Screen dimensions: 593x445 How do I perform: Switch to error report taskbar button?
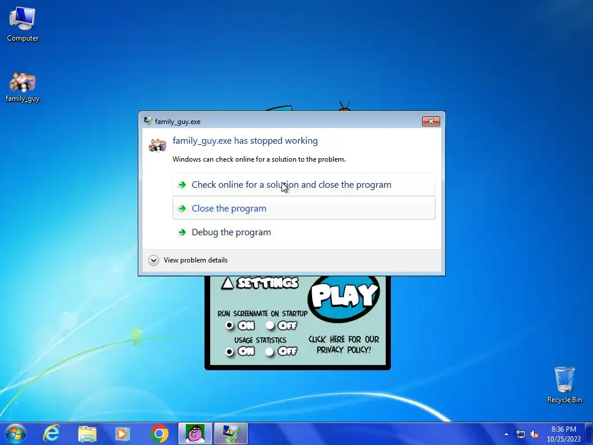pos(230,433)
